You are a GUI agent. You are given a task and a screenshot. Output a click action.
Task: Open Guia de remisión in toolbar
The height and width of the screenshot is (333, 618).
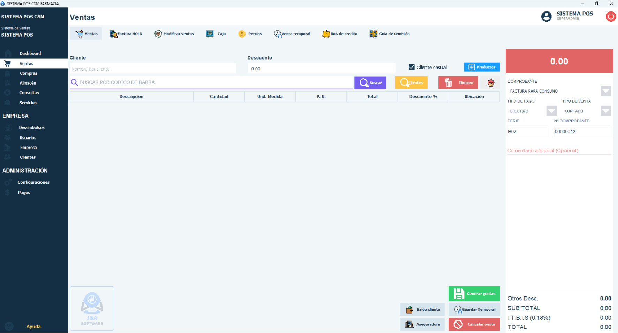[390, 34]
